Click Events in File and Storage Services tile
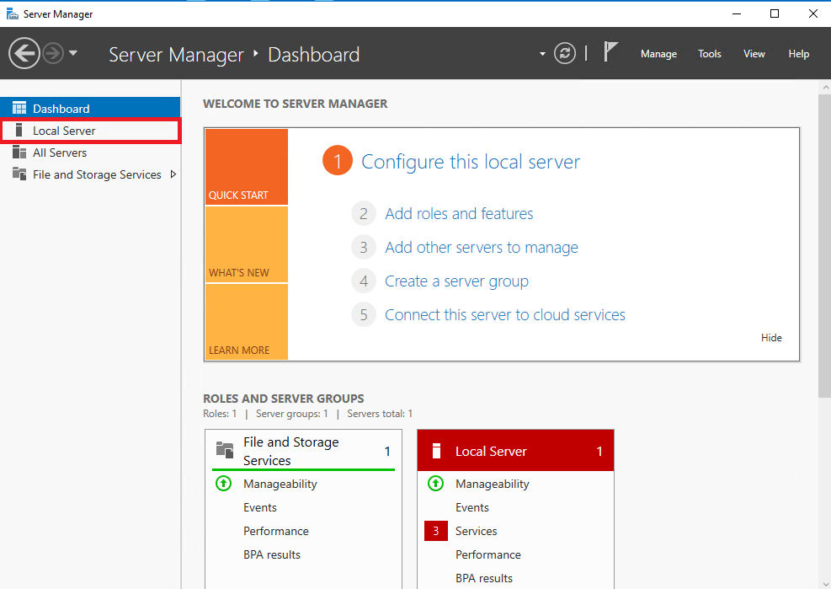This screenshot has height=589, width=831. click(259, 507)
